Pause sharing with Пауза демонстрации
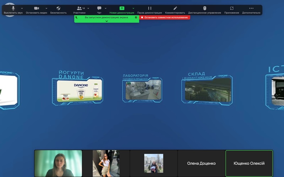Viewport: 284px width, 177px height. 149,10
